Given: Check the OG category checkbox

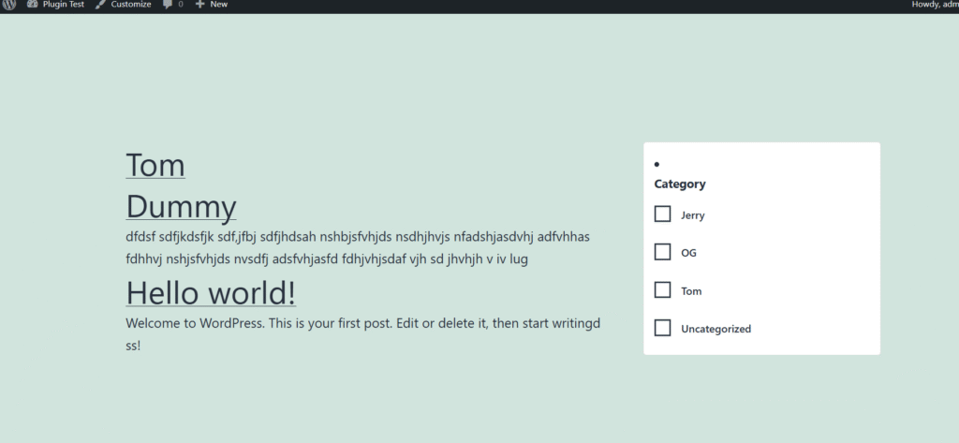Looking at the screenshot, I should 662,252.
